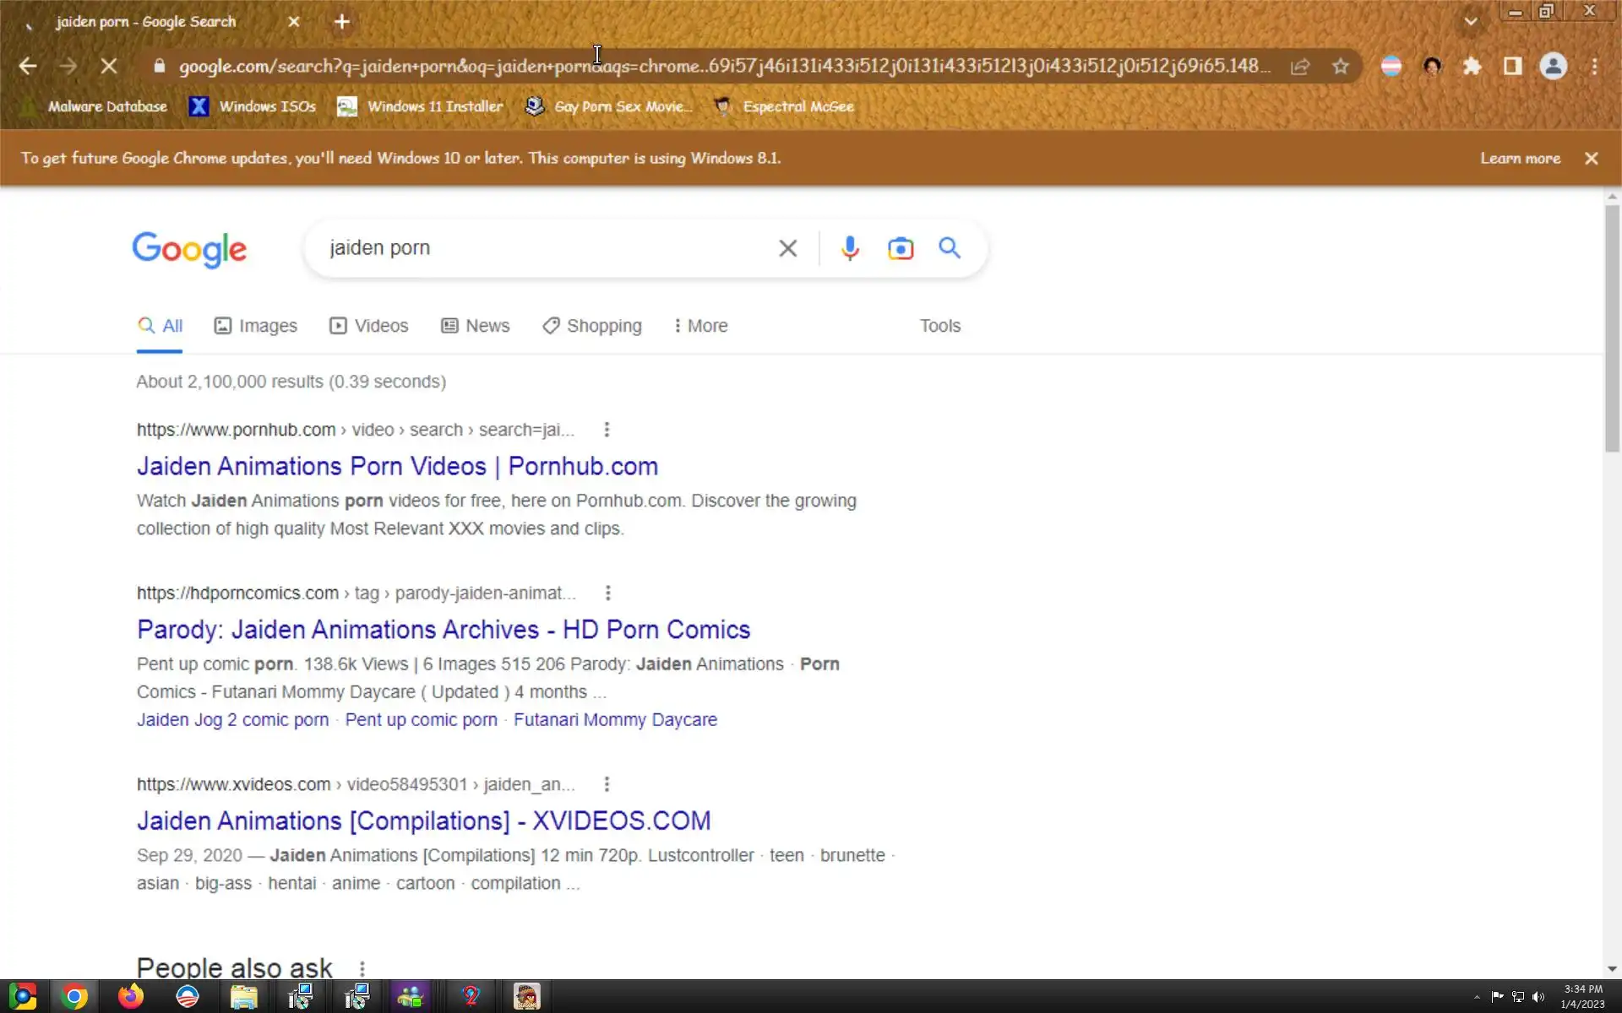The image size is (1622, 1013).
Task: Expand the More search filters menu
Action: click(700, 326)
